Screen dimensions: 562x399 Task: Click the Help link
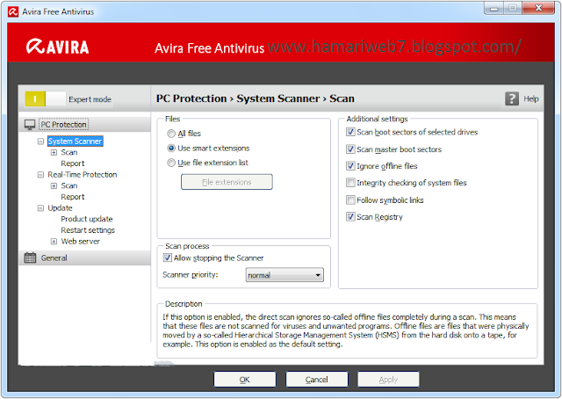pyautogui.click(x=530, y=98)
